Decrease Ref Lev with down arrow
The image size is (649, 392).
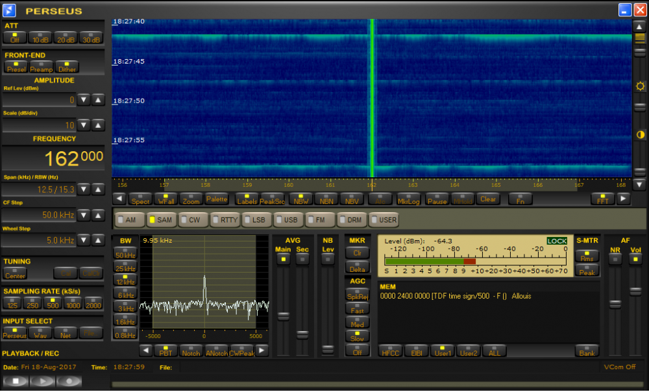coord(84,100)
